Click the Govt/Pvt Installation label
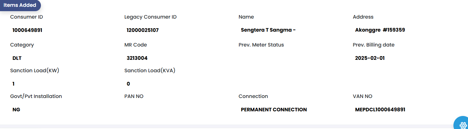This screenshot has height=129, width=468. (36, 96)
